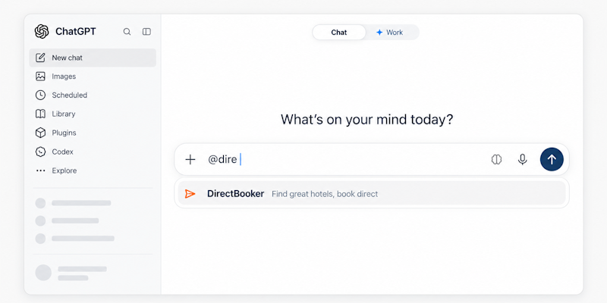The width and height of the screenshot is (607, 303).
Task: Click the 'What's on your mind today?' heading
Action: point(366,120)
